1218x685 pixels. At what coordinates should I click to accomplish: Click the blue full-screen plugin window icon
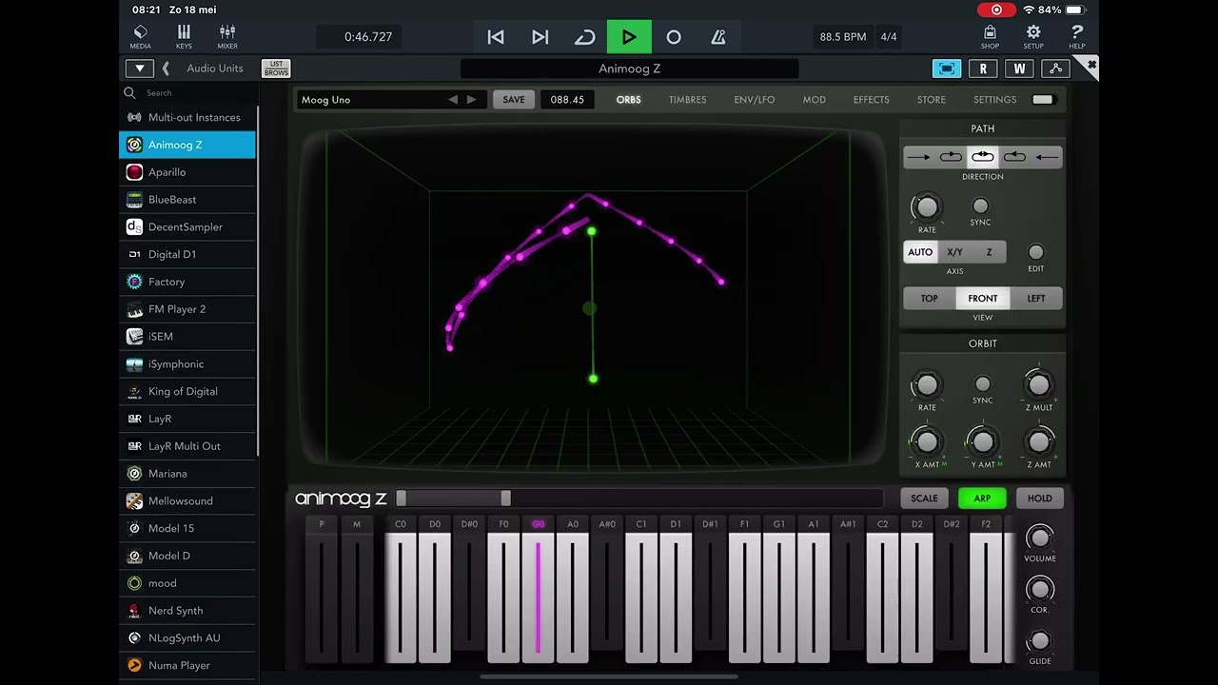(x=947, y=68)
